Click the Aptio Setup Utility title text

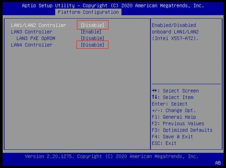113,6
